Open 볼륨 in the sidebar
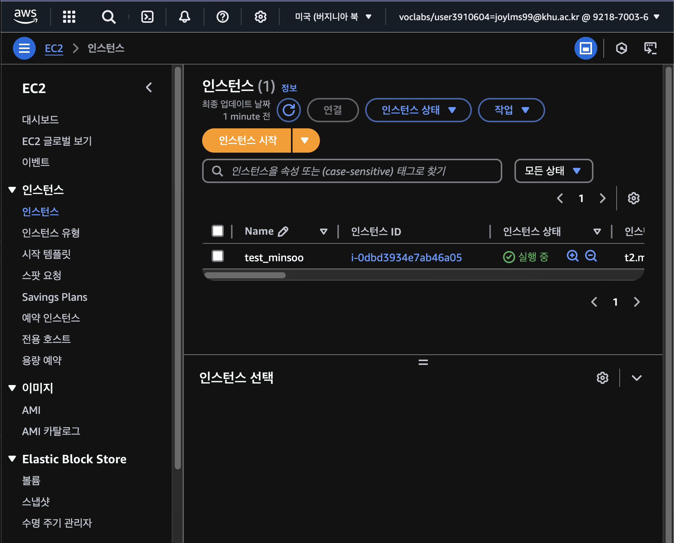 pyautogui.click(x=31, y=480)
